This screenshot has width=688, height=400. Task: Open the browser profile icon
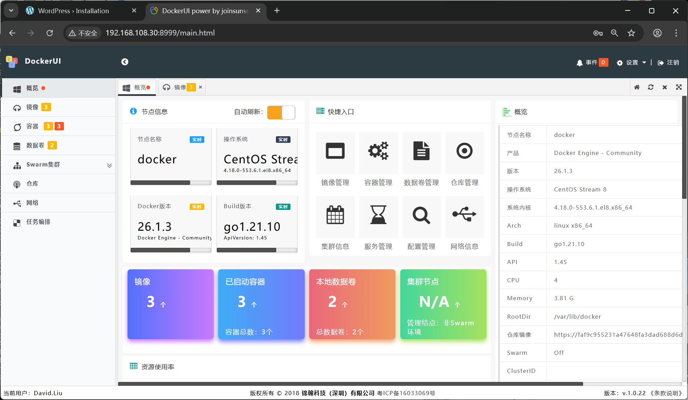(657, 33)
